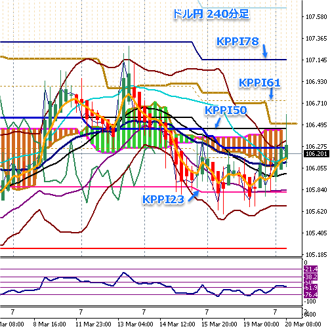Screen dimensions: 330x331
Task: Select the 105.405 price axis label
Action: pos(316,233)
